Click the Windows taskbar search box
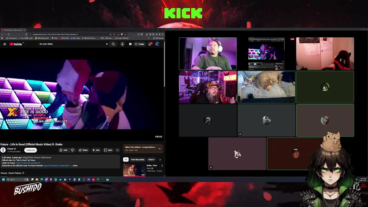This screenshot has width=368, height=207. 18,179
